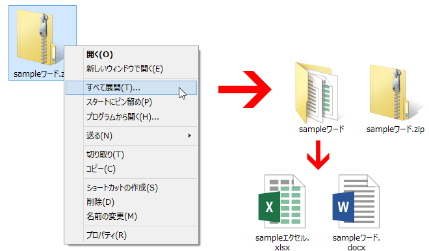This screenshot has height=251, width=429.
Task: Click the sampleエクセル.xlsx Excel file icon
Action: click(282, 201)
